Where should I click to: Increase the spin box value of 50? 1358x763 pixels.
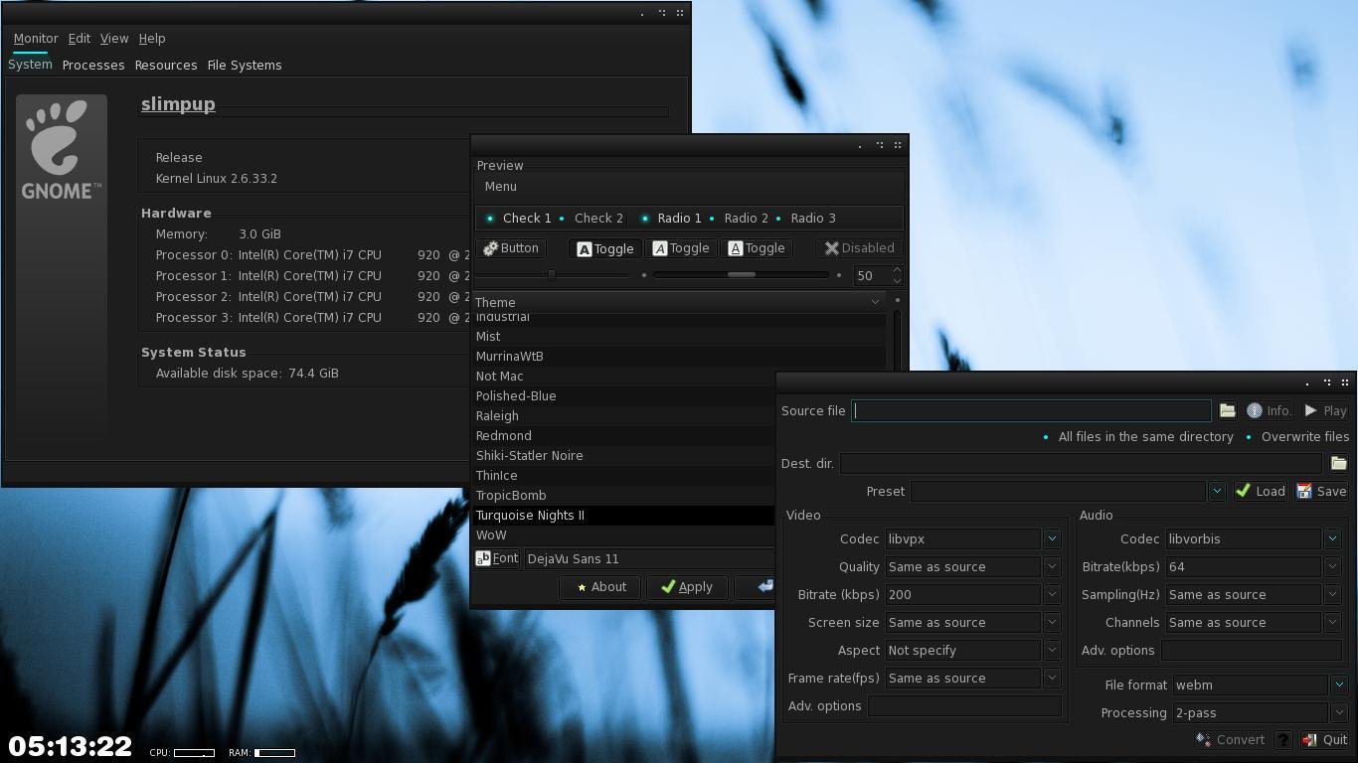tap(897, 270)
